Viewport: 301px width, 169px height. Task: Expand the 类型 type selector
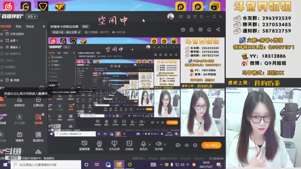click(x=32, y=17)
